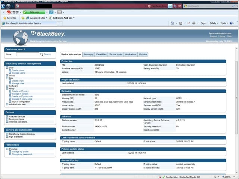Click the Refresh icon in address bar
The image size is (239, 179).
(x=175, y=6)
